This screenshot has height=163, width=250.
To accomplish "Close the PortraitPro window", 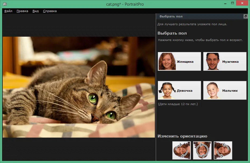I will coord(242,3).
